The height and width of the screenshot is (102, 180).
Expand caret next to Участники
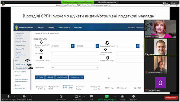pyautogui.click(x=84, y=96)
